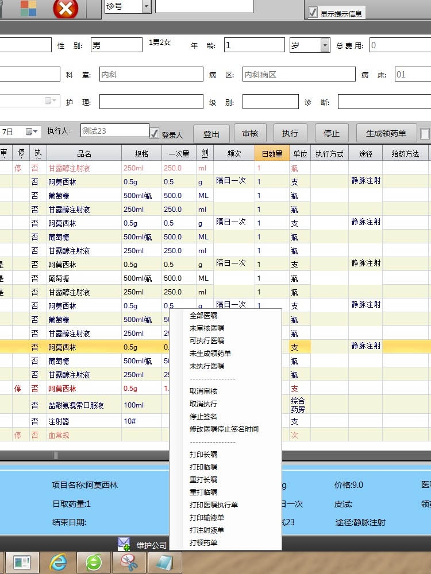Screen dimensions: 431x574
Task: Click the 年龄 input field
Action: 255,45
